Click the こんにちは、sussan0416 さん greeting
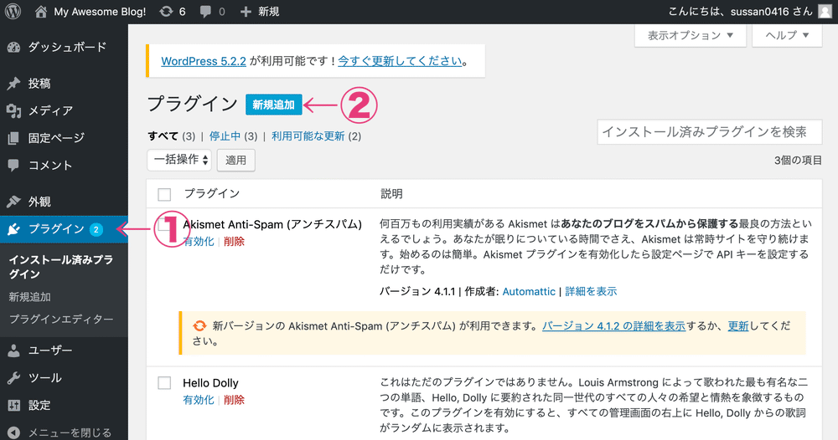The width and height of the screenshot is (838, 440). [740, 11]
